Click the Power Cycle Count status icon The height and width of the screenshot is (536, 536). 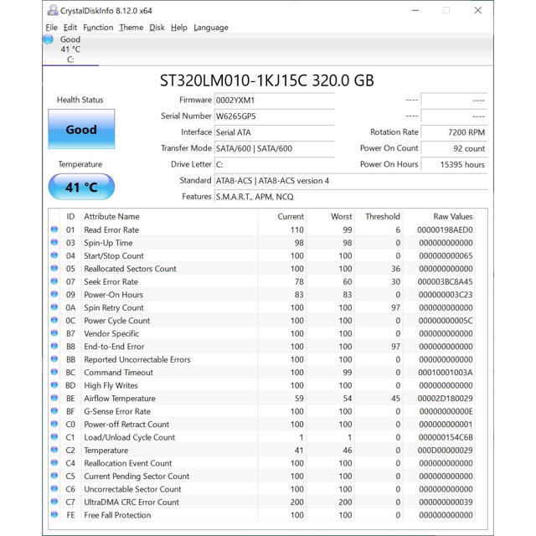pyautogui.click(x=54, y=320)
